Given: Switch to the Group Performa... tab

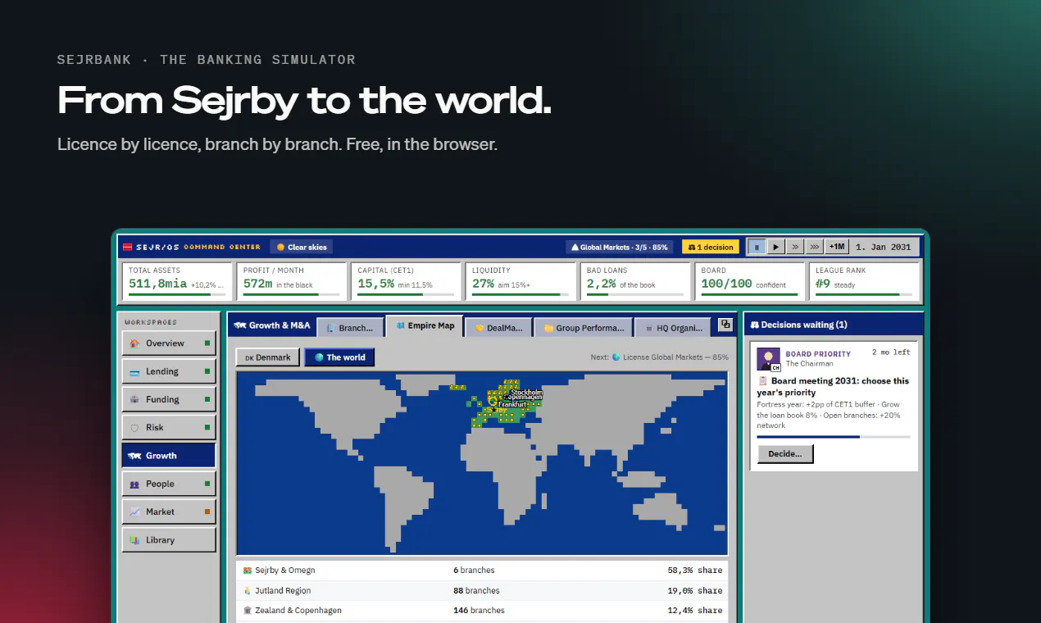Looking at the screenshot, I should (584, 327).
